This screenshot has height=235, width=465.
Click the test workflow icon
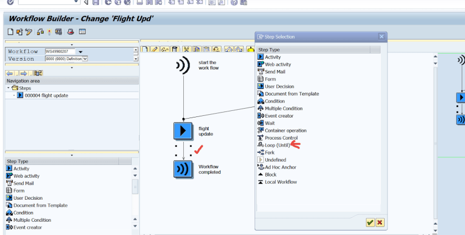(59, 31)
